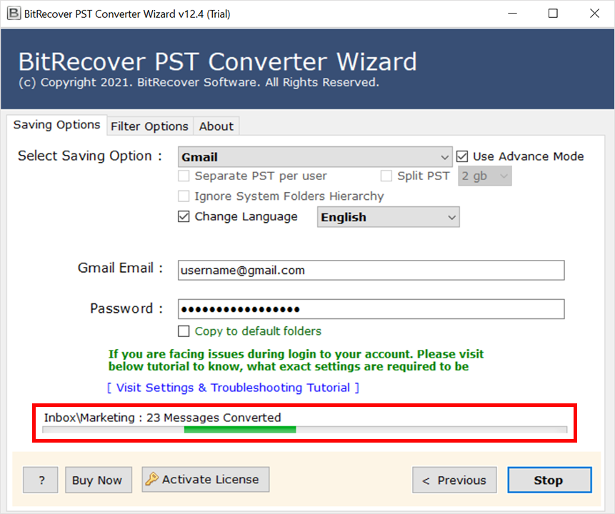Stop the conversion with Stop button
This screenshot has width=615, height=514.
pyautogui.click(x=549, y=480)
